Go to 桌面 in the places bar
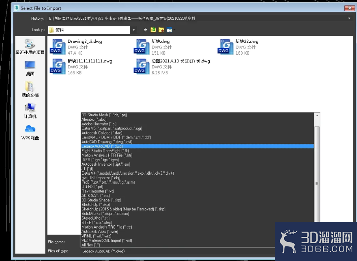The width and height of the screenshot is (357, 261). (30, 68)
